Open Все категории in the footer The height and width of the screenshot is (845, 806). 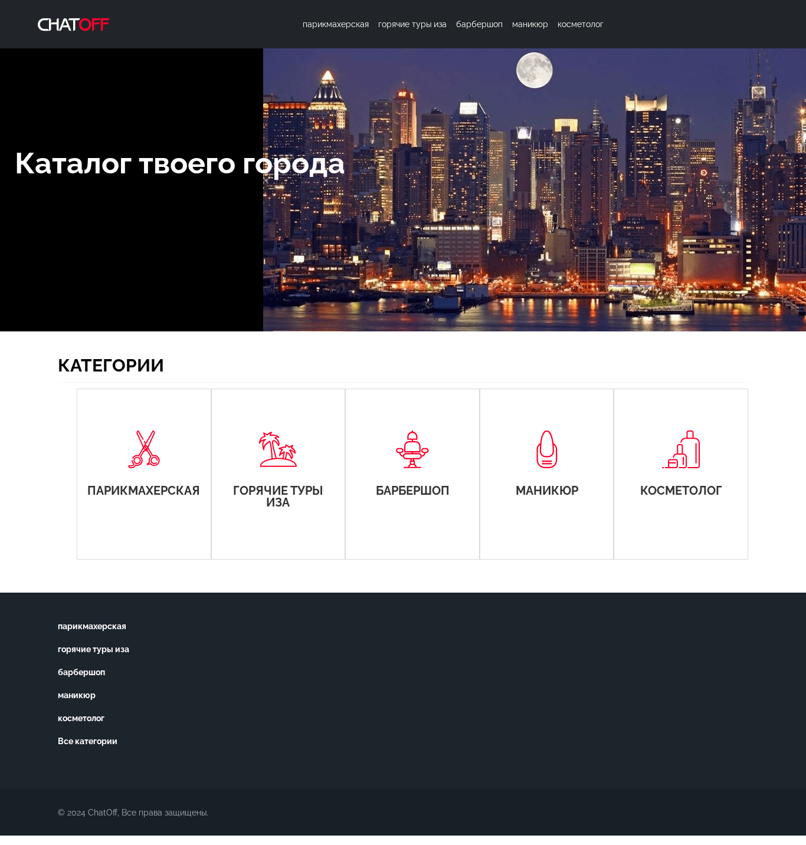click(87, 741)
